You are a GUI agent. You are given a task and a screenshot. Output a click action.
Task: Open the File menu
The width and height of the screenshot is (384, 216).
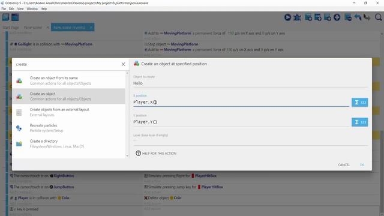click(4, 8)
